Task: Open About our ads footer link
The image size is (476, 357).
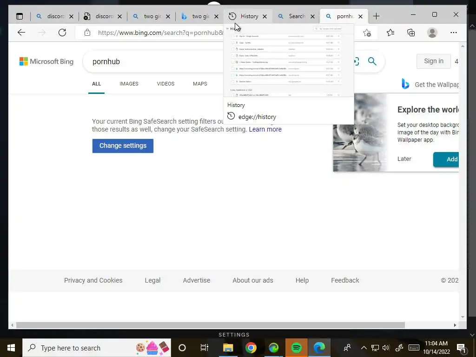Action: [252, 280]
